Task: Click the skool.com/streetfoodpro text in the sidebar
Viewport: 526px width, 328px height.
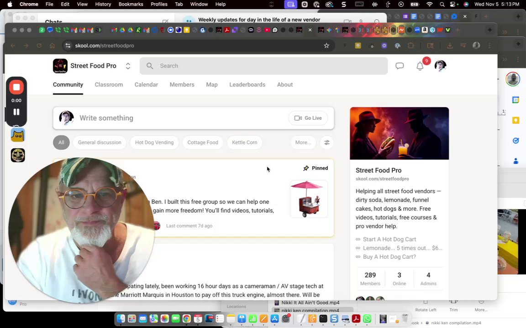Action: [382, 179]
